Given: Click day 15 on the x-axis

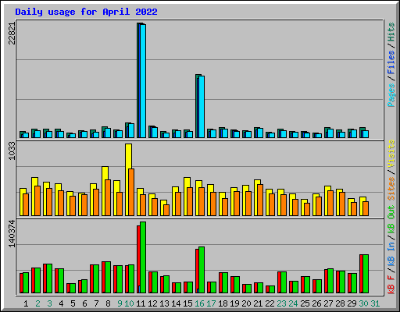Looking at the screenshot, I should [187, 303].
